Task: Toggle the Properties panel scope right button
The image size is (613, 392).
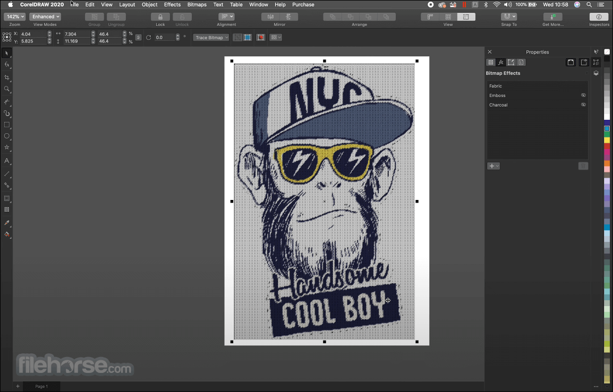Action: [x=583, y=63]
